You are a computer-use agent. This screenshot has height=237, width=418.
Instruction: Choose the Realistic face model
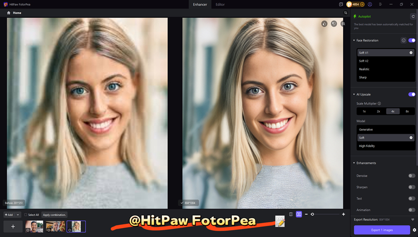(x=386, y=69)
